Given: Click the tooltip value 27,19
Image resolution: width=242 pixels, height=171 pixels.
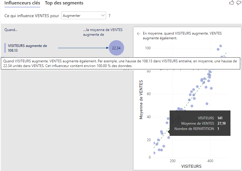Looking at the screenshot, I should click(222, 123).
